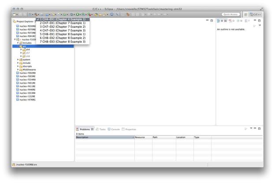Screen dimensions: 275x183
Task: Expand the Middlewares folder arrow
Action: click(x=18, y=70)
